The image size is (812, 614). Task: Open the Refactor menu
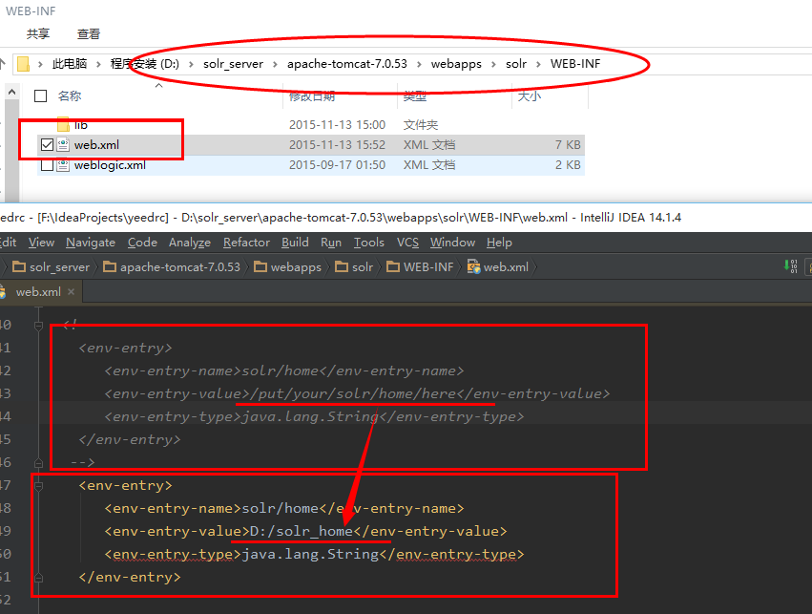tap(246, 242)
